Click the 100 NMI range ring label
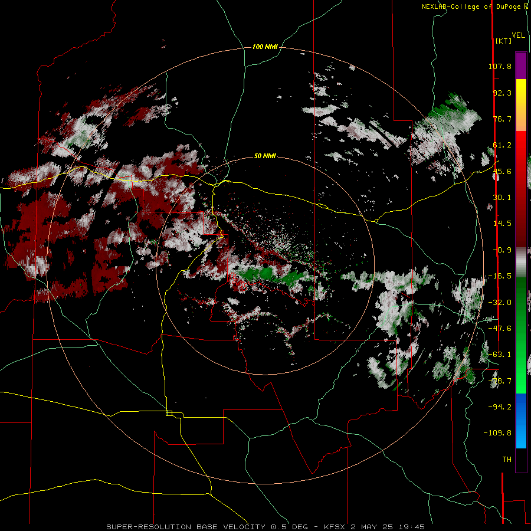531x531 pixels. click(265, 47)
